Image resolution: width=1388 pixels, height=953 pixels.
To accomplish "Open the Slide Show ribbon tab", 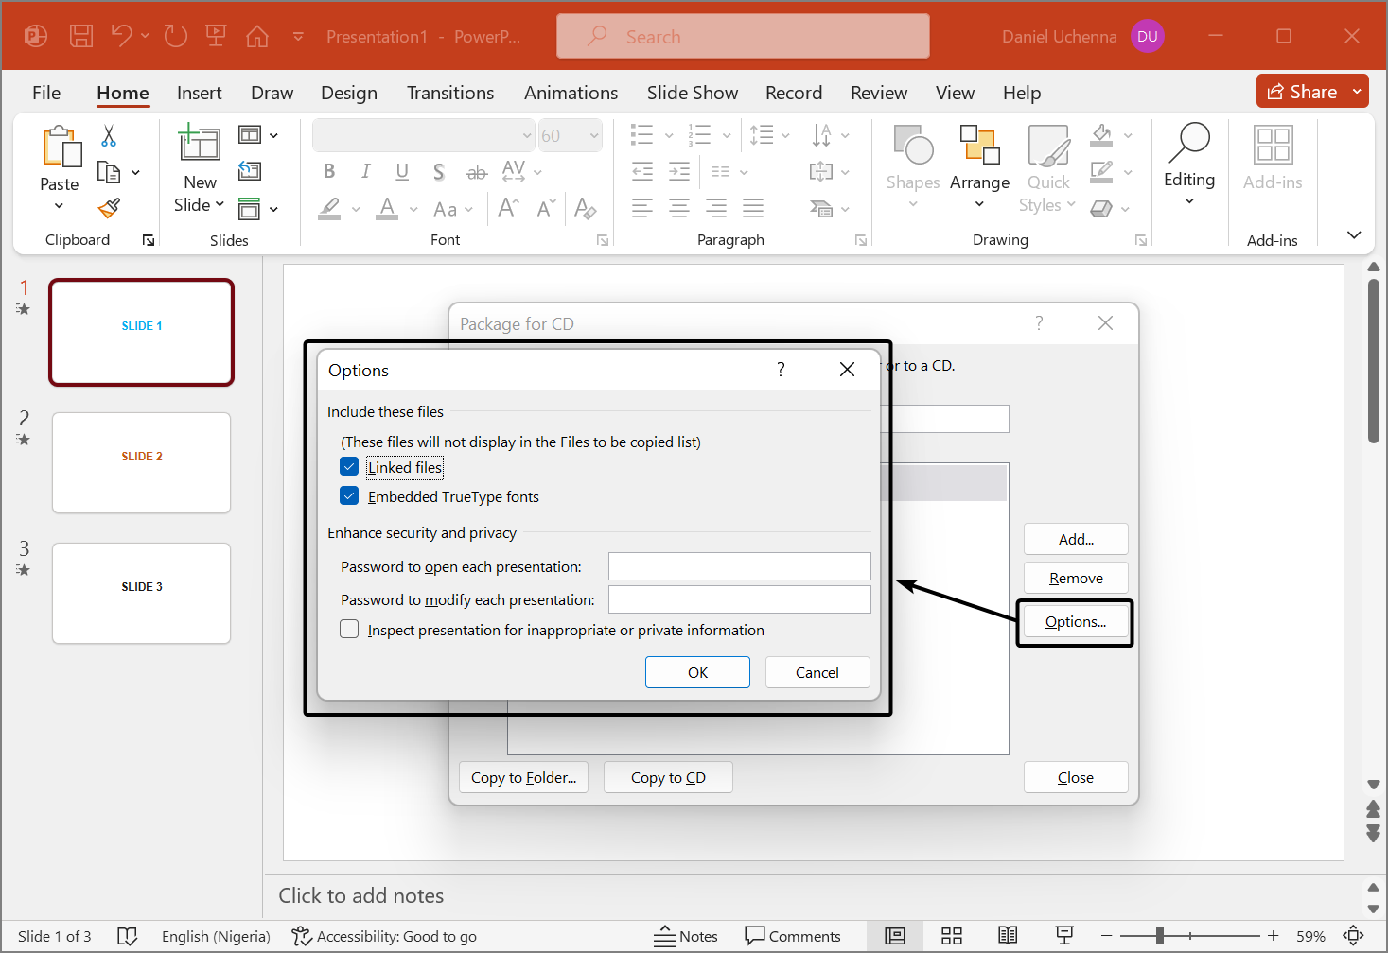I will (x=692, y=92).
